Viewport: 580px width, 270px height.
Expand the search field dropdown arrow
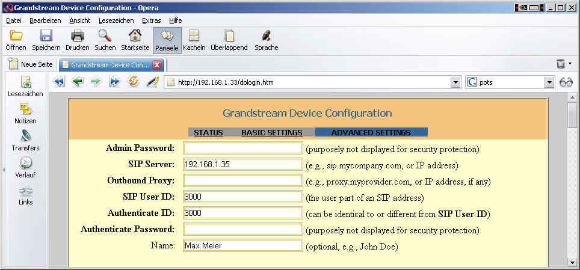[x=550, y=82]
